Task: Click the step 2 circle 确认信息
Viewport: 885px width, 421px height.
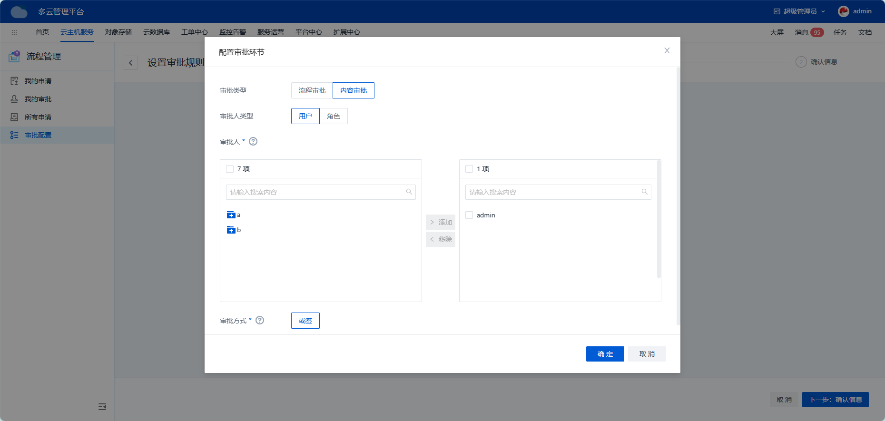Action: [x=801, y=62]
